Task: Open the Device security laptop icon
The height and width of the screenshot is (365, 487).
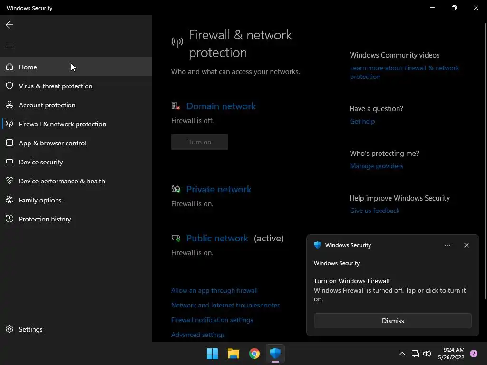Action: (10, 162)
